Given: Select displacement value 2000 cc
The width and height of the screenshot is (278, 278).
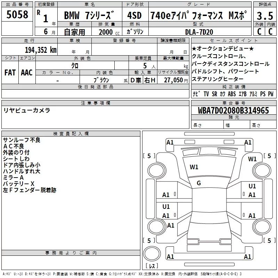Looking at the screenshot, I should [x=109, y=32].
